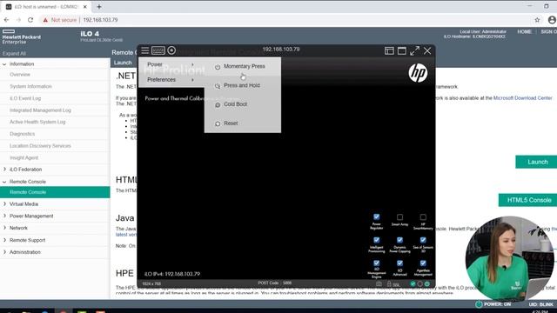Switch remote console to full screen
557x313 pixels.
tap(414, 50)
